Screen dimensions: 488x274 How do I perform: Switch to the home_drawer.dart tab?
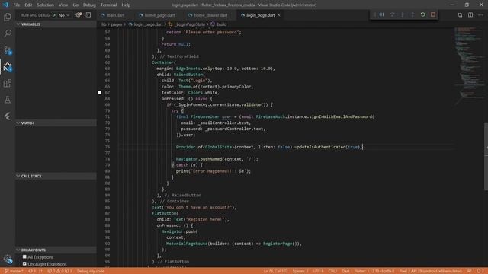(210, 15)
